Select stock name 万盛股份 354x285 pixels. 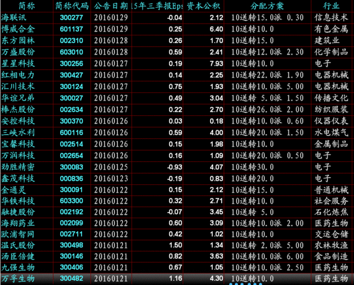(x=18, y=52)
